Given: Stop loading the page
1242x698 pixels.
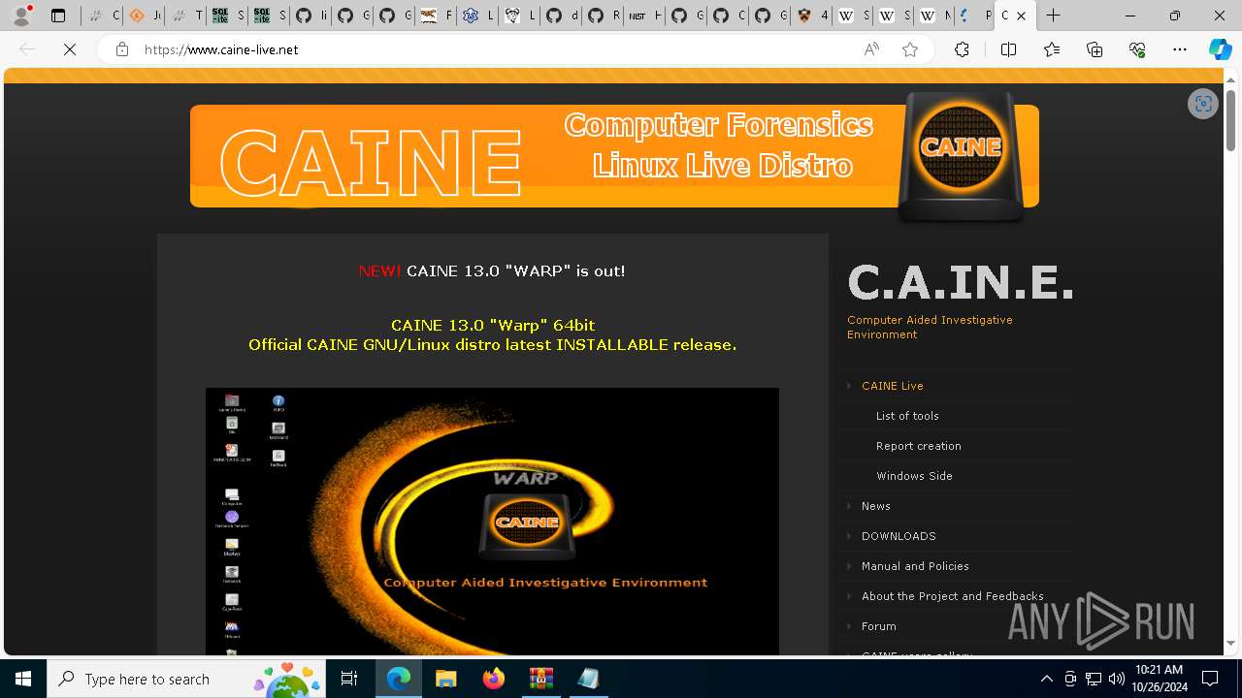Looking at the screenshot, I should click(x=70, y=49).
